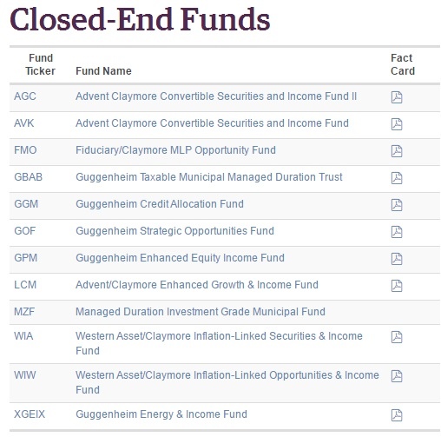
Task: Open the GPM fact card PDF icon
Action: click(397, 259)
